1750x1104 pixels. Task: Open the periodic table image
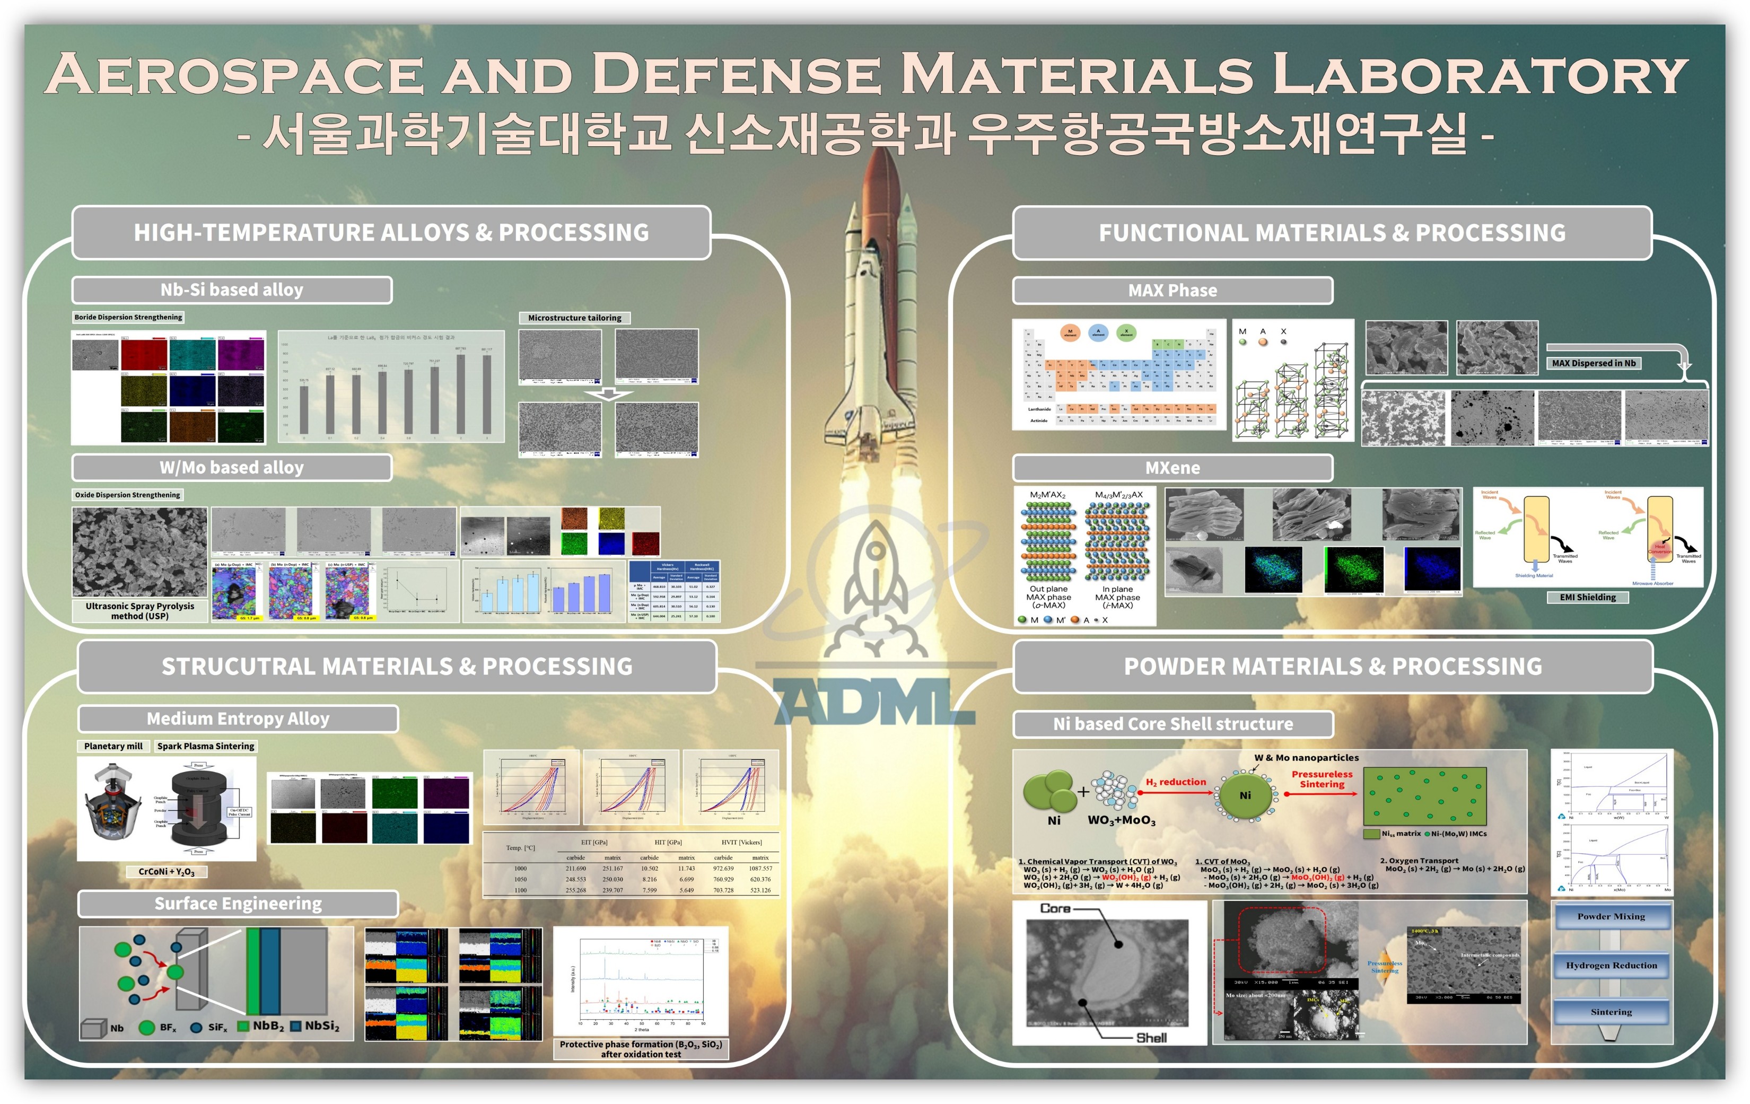[1118, 374]
